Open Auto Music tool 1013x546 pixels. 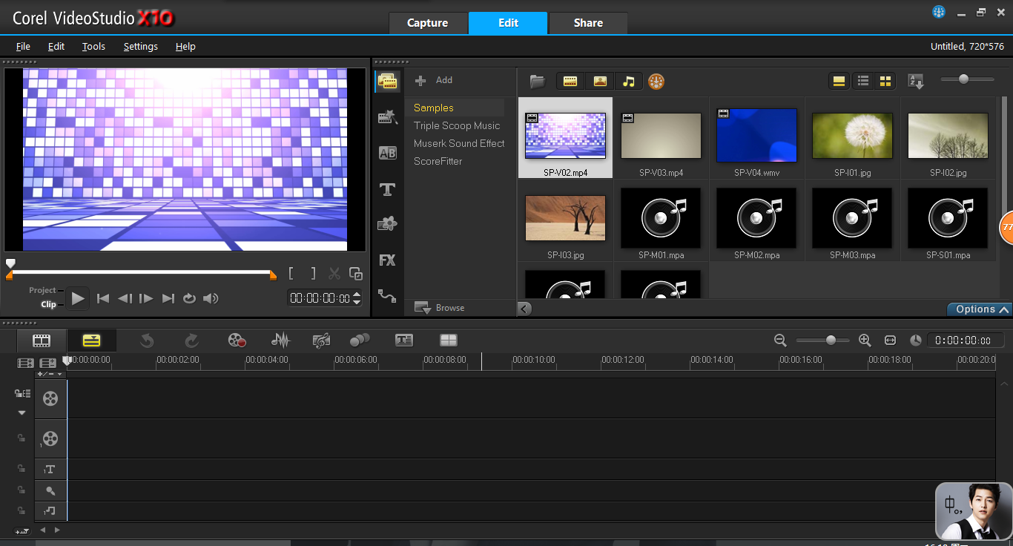point(321,341)
